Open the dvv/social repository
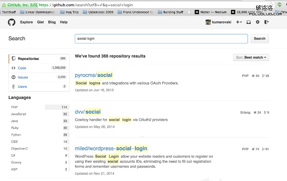The image size is (287, 181). [88, 112]
